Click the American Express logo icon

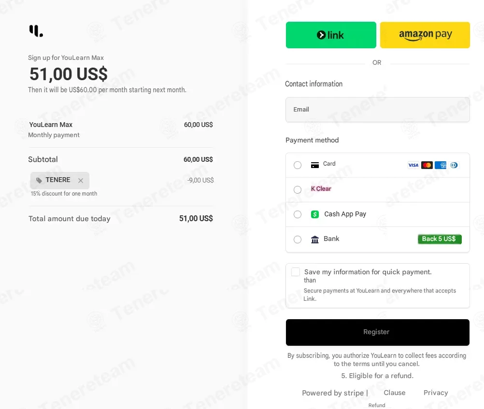coord(441,165)
